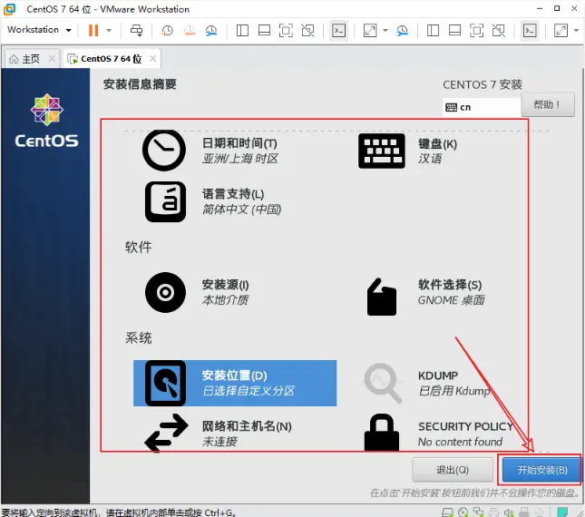Viewport: 585px width, 517px height.
Task: Click Send Ctrl+Alt+Del toolbar icon
Action: pyautogui.click(x=136, y=30)
